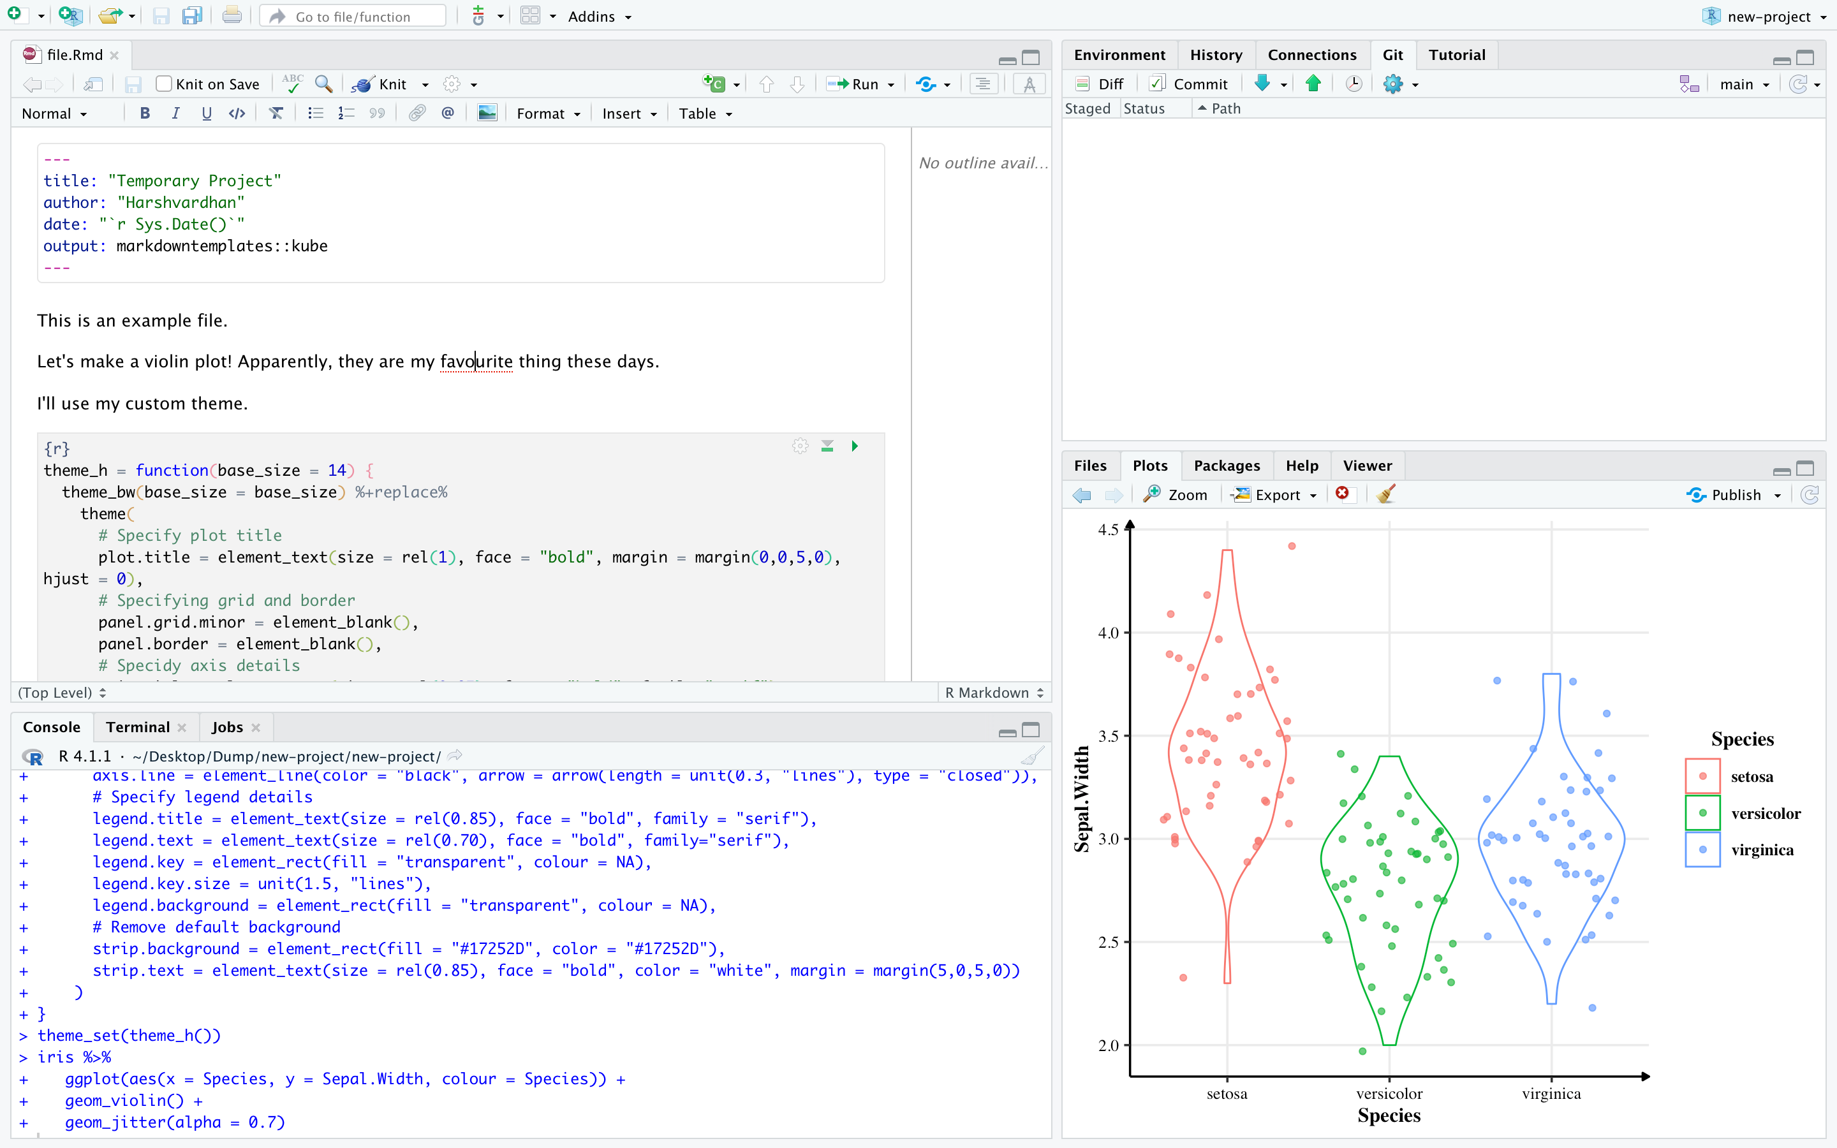1837x1148 pixels.
Task: Switch to the Environment tab
Action: click(x=1119, y=55)
